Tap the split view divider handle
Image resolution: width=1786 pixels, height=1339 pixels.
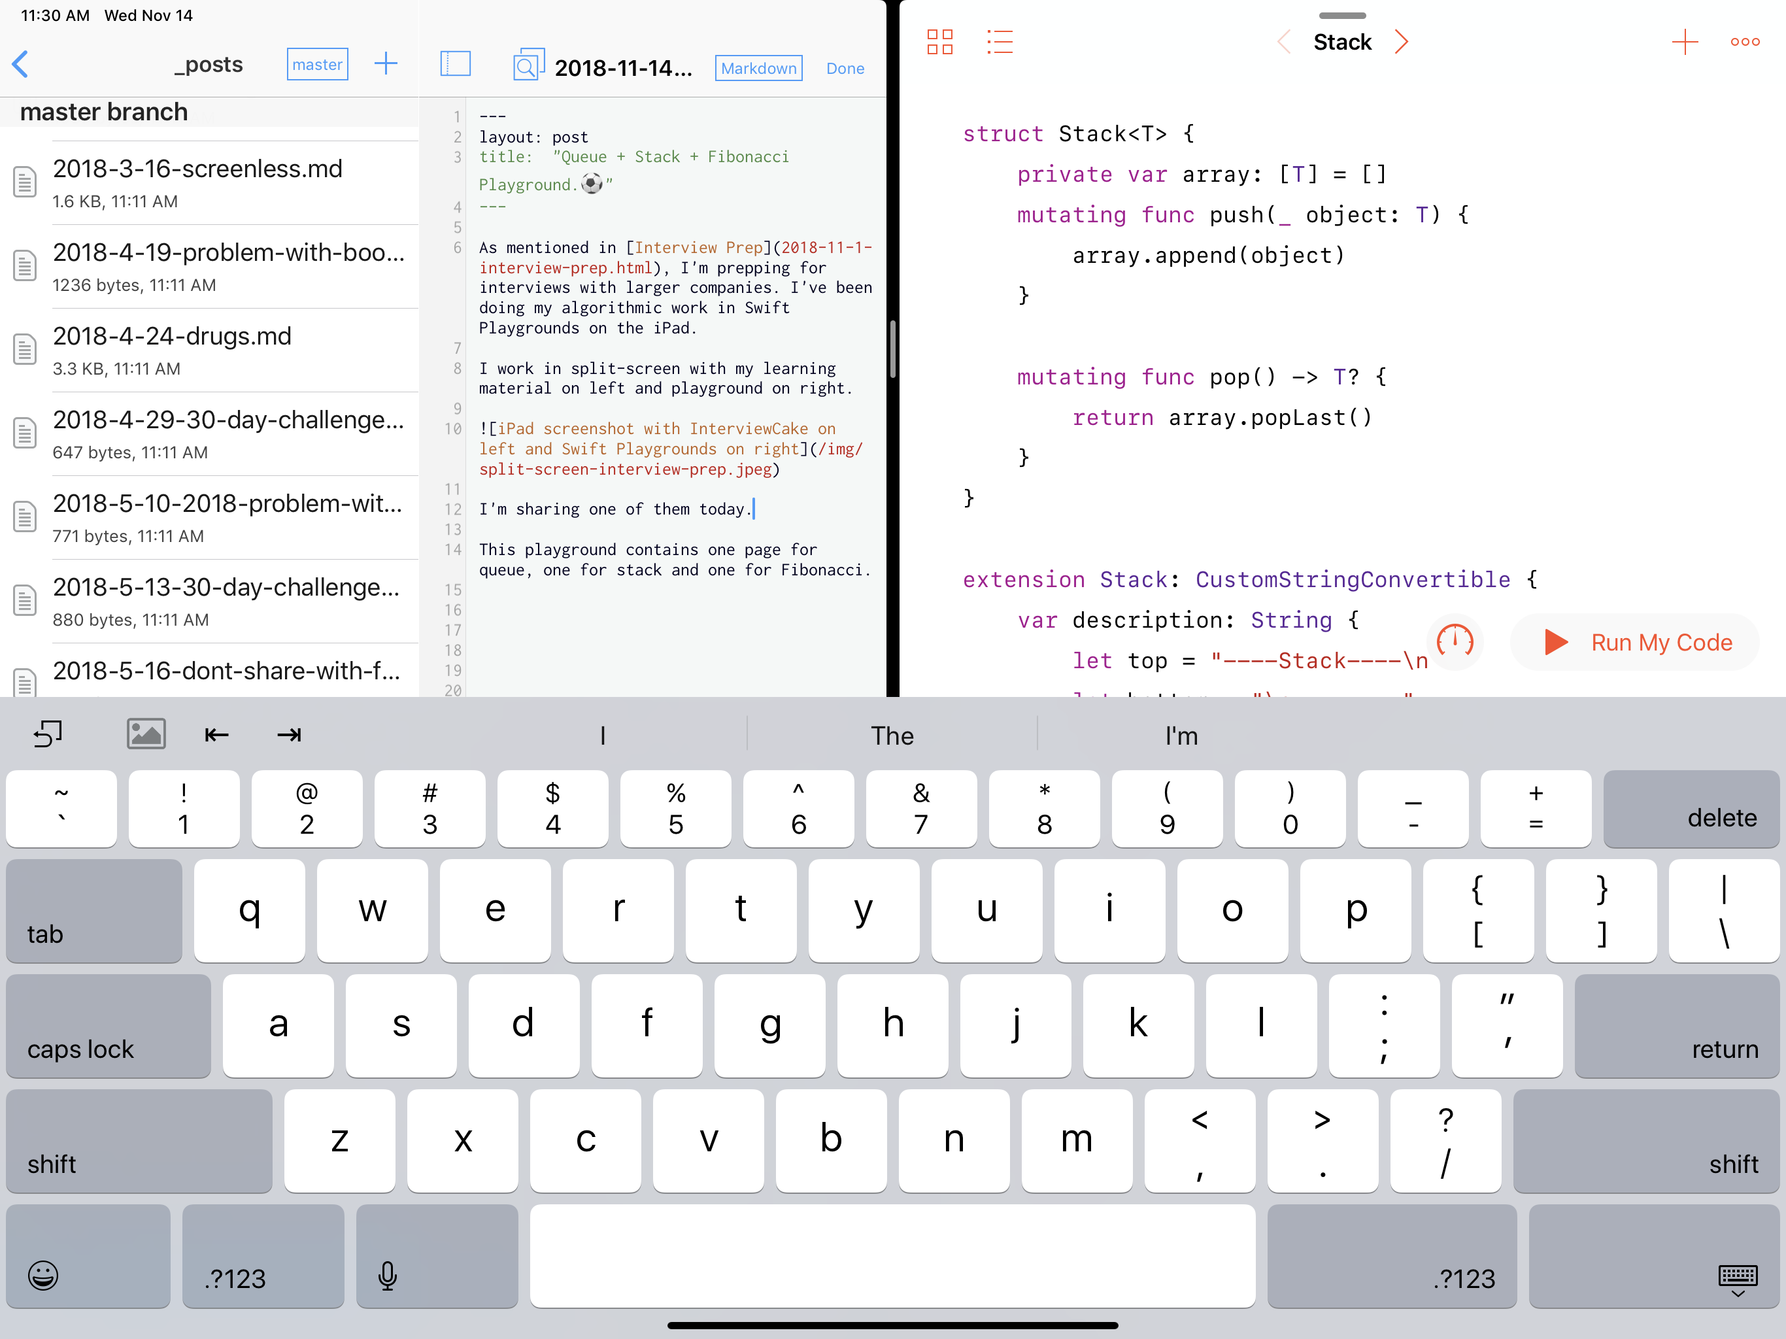(x=892, y=349)
